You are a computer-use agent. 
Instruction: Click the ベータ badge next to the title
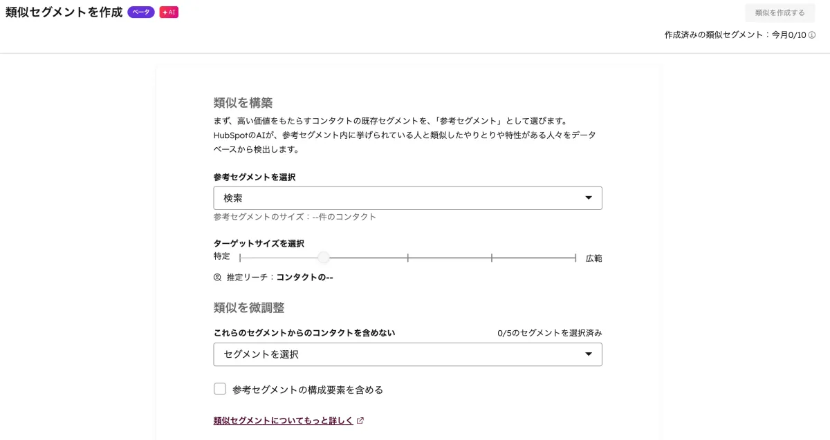pyautogui.click(x=141, y=12)
